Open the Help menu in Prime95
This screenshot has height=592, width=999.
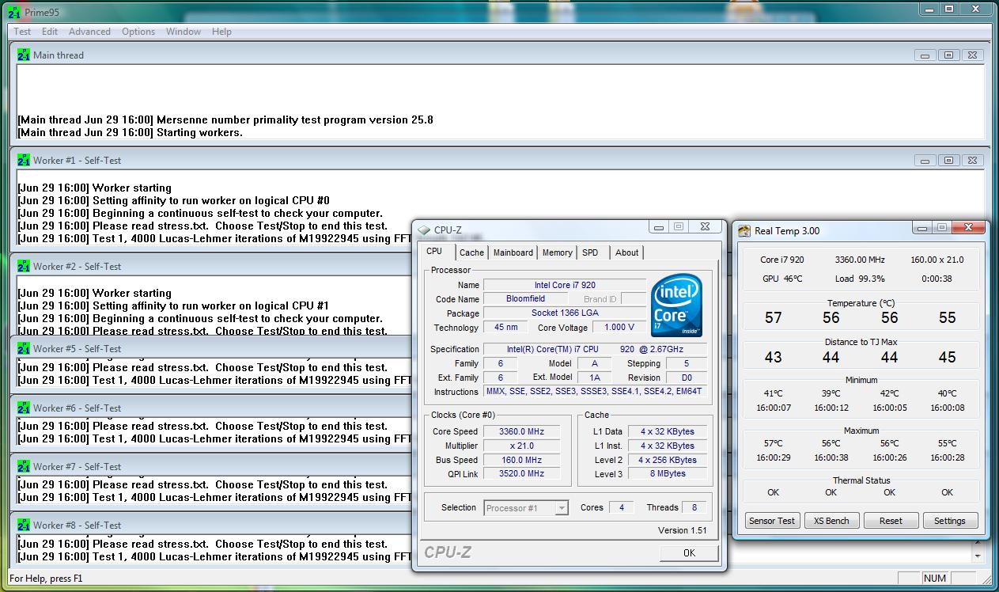[222, 32]
